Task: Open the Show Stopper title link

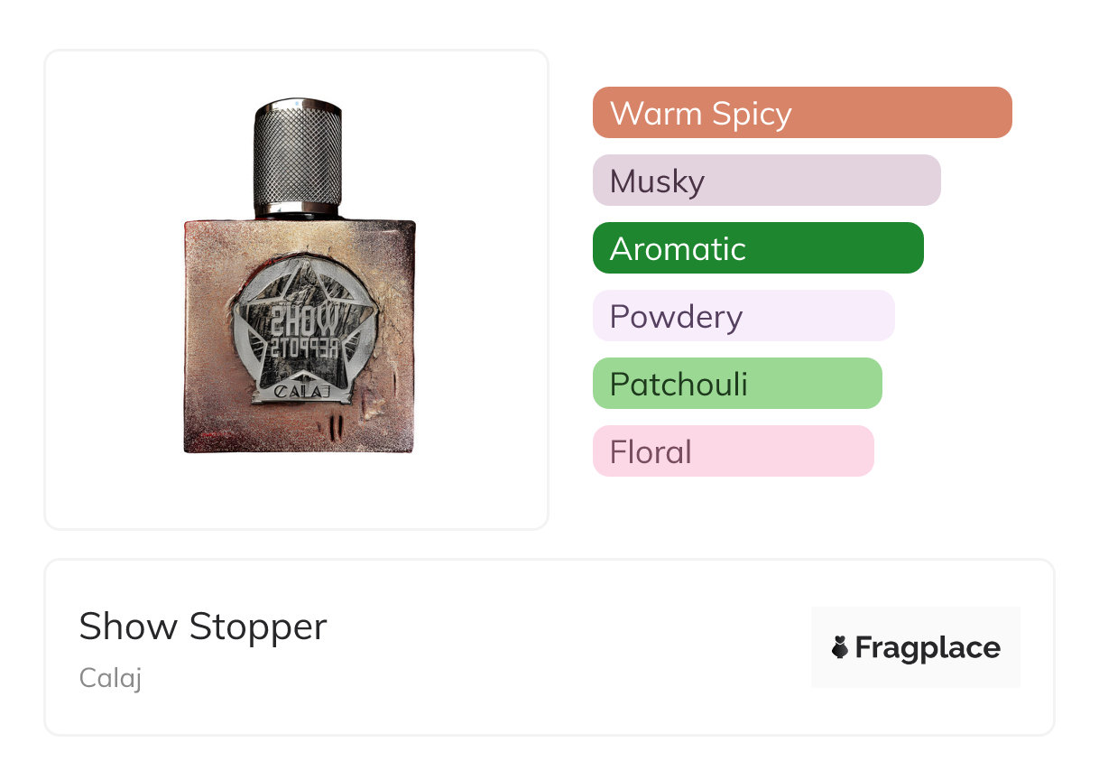Action: [x=203, y=627]
